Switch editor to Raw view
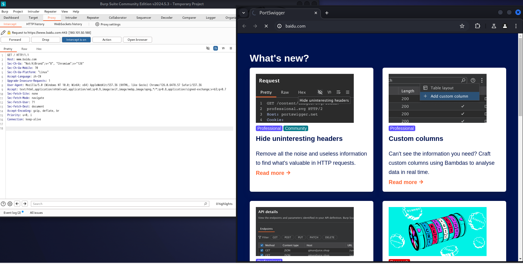 click(24, 49)
